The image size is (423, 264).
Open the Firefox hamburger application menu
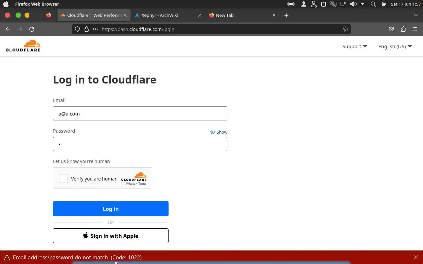(x=415, y=29)
